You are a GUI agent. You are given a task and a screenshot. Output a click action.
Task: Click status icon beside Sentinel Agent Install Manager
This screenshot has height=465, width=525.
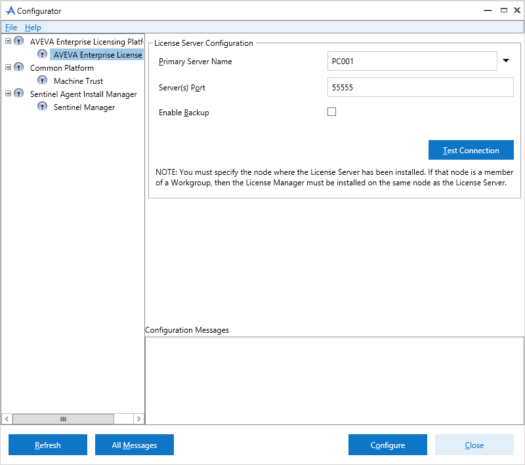pyautogui.click(x=19, y=93)
